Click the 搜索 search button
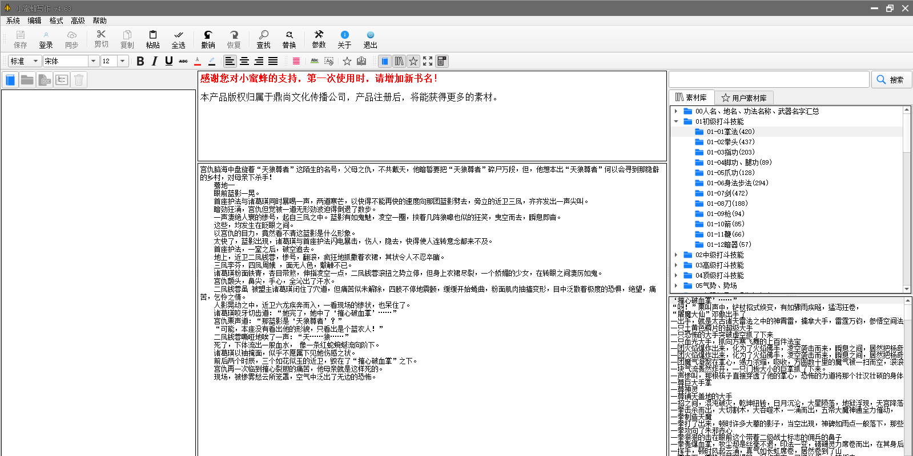913x456 pixels. [890, 80]
